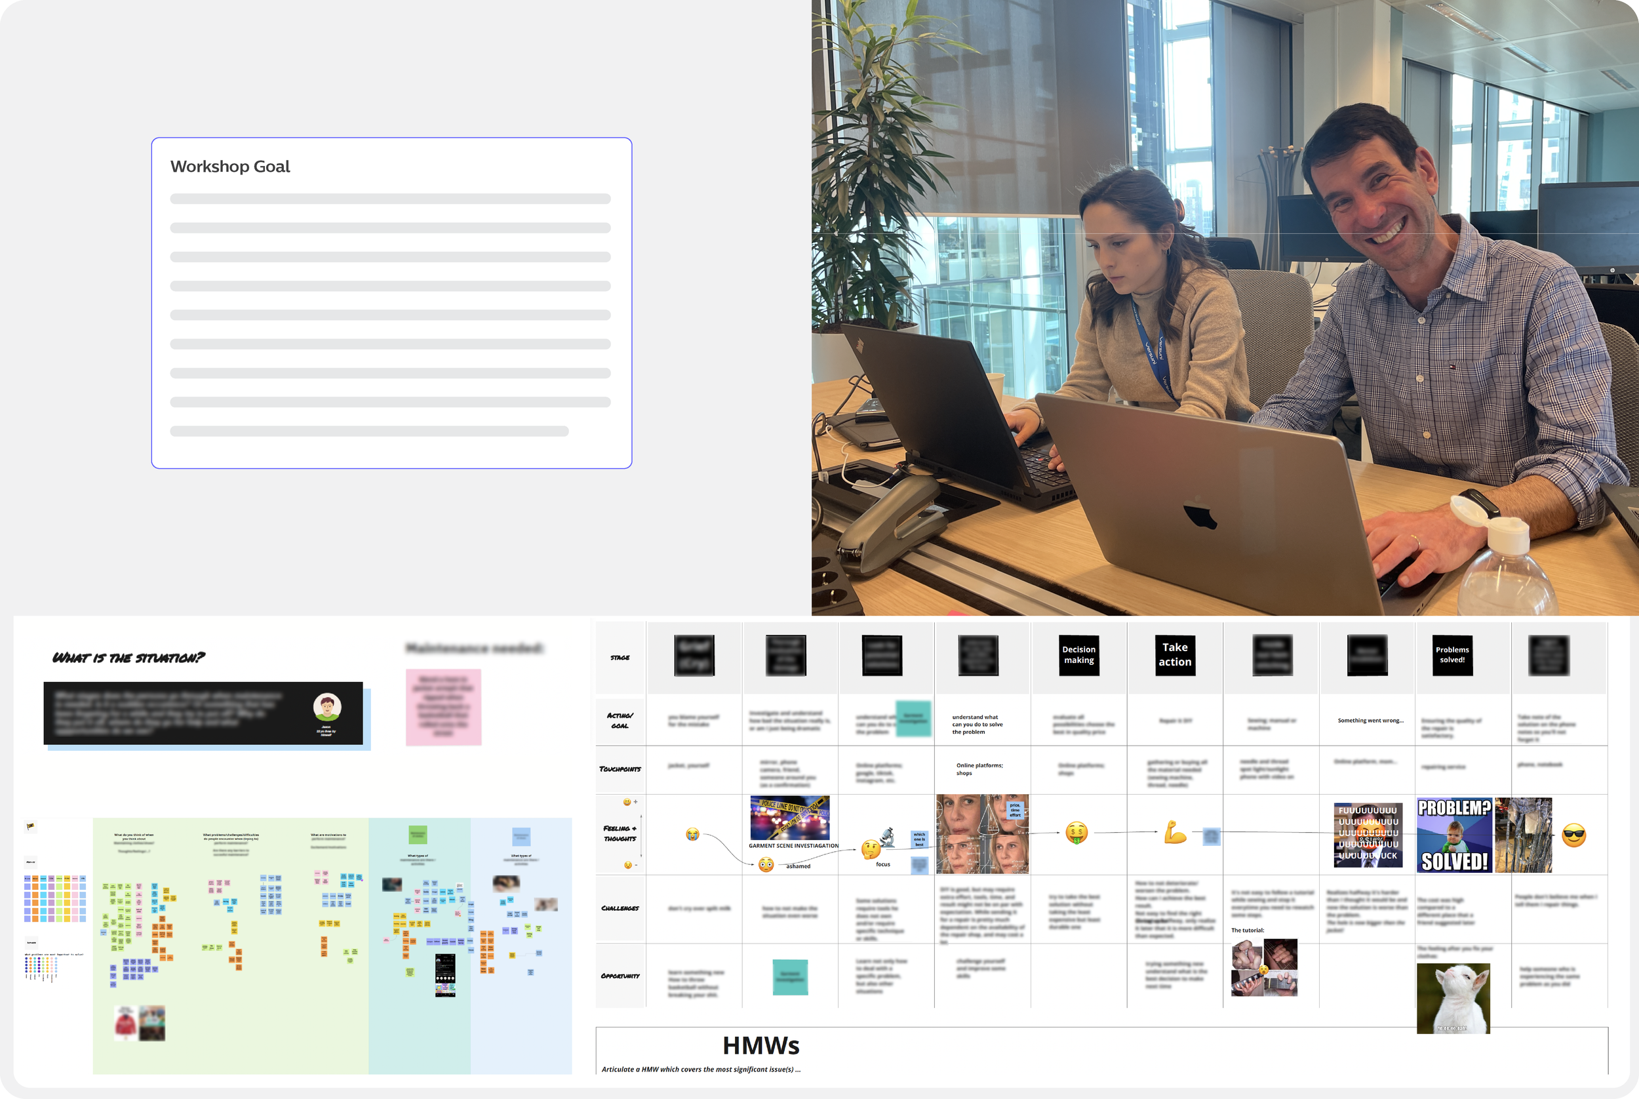1639x1099 pixels.
Task: Select the money-mouth face emoji
Action: coord(1076,833)
